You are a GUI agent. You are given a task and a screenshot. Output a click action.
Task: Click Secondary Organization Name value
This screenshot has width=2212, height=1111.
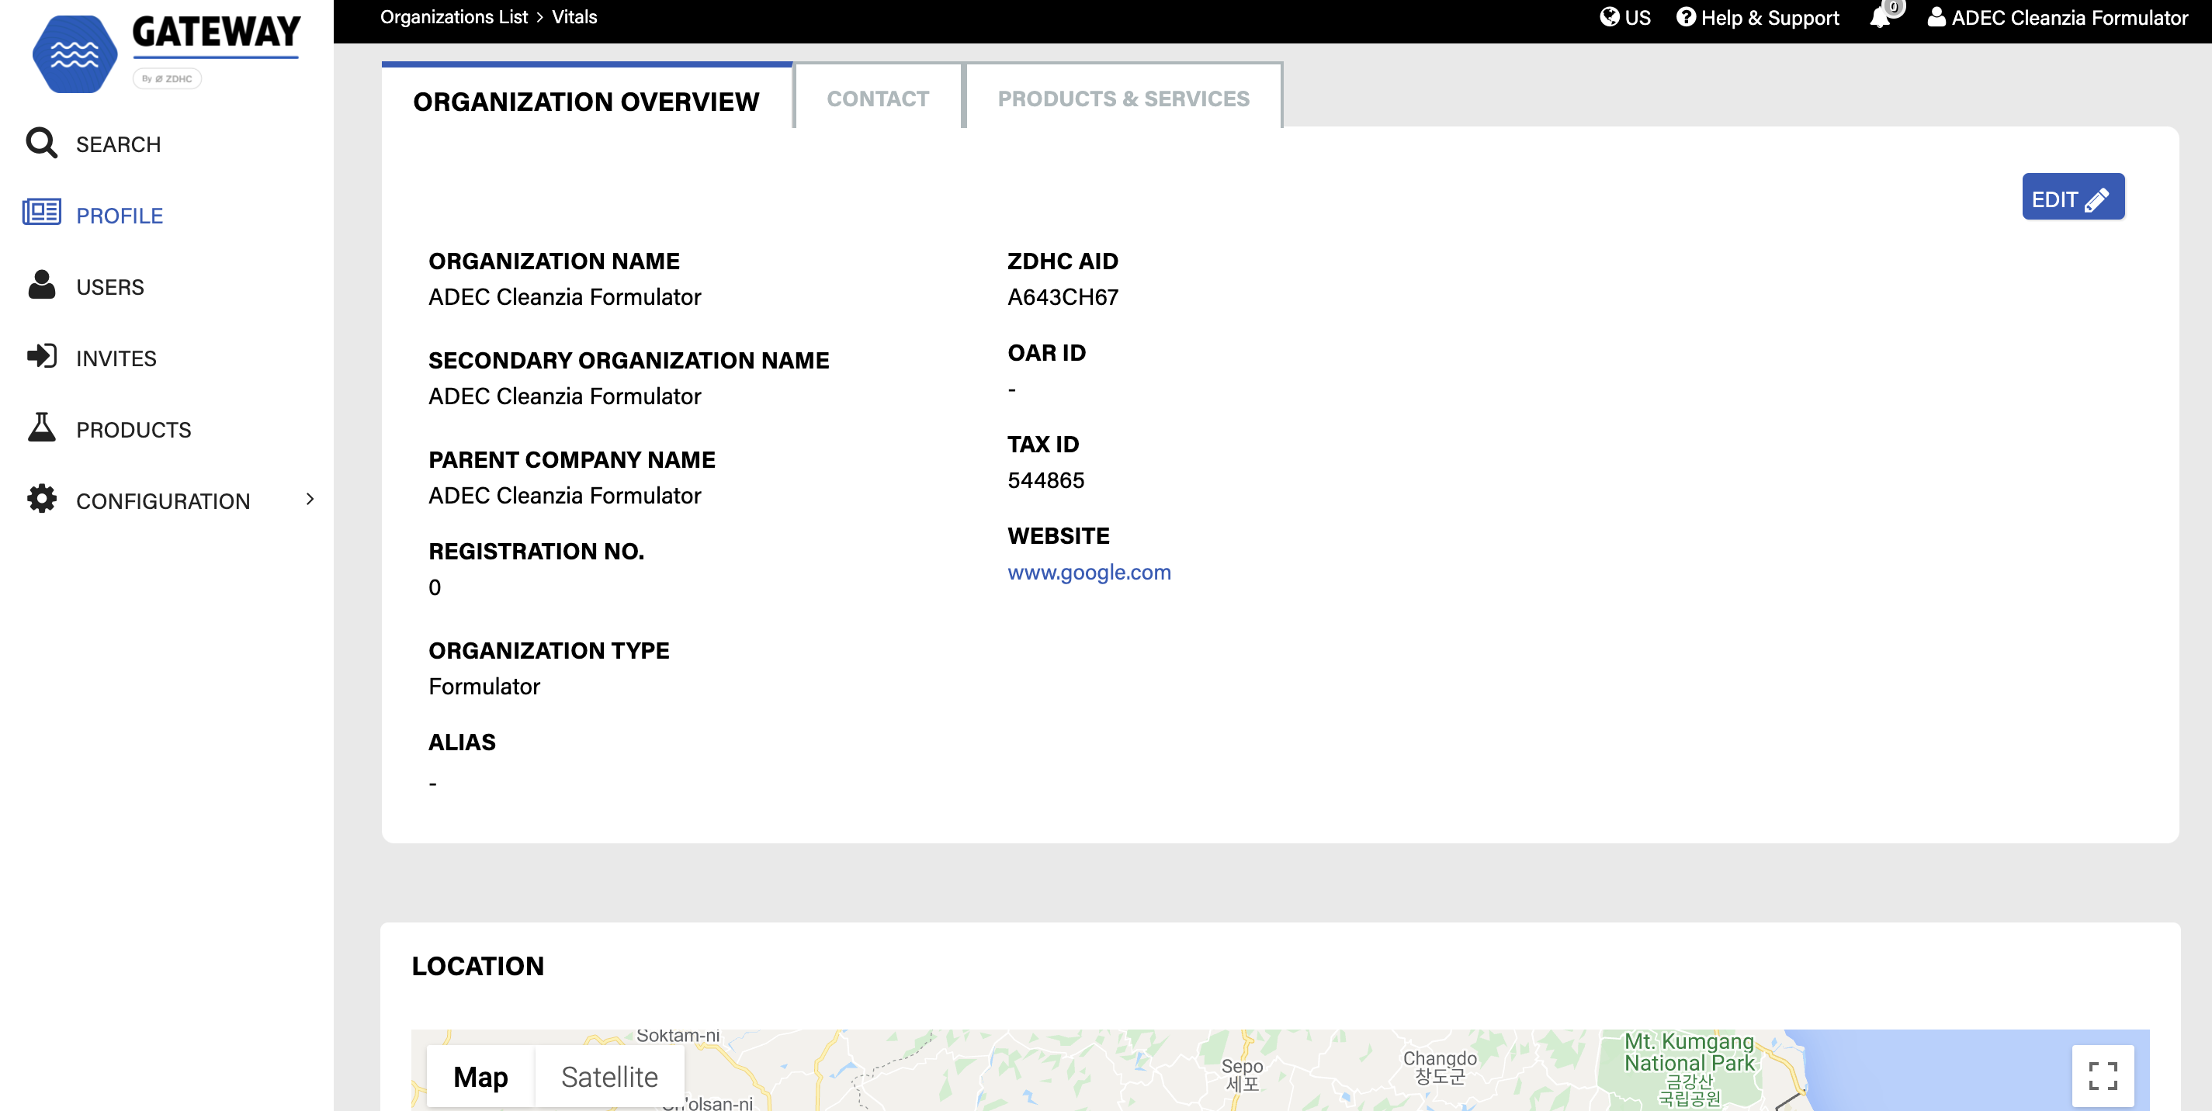point(564,396)
